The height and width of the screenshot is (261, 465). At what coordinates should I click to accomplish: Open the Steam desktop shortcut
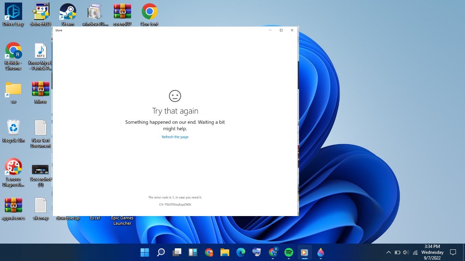point(68,14)
